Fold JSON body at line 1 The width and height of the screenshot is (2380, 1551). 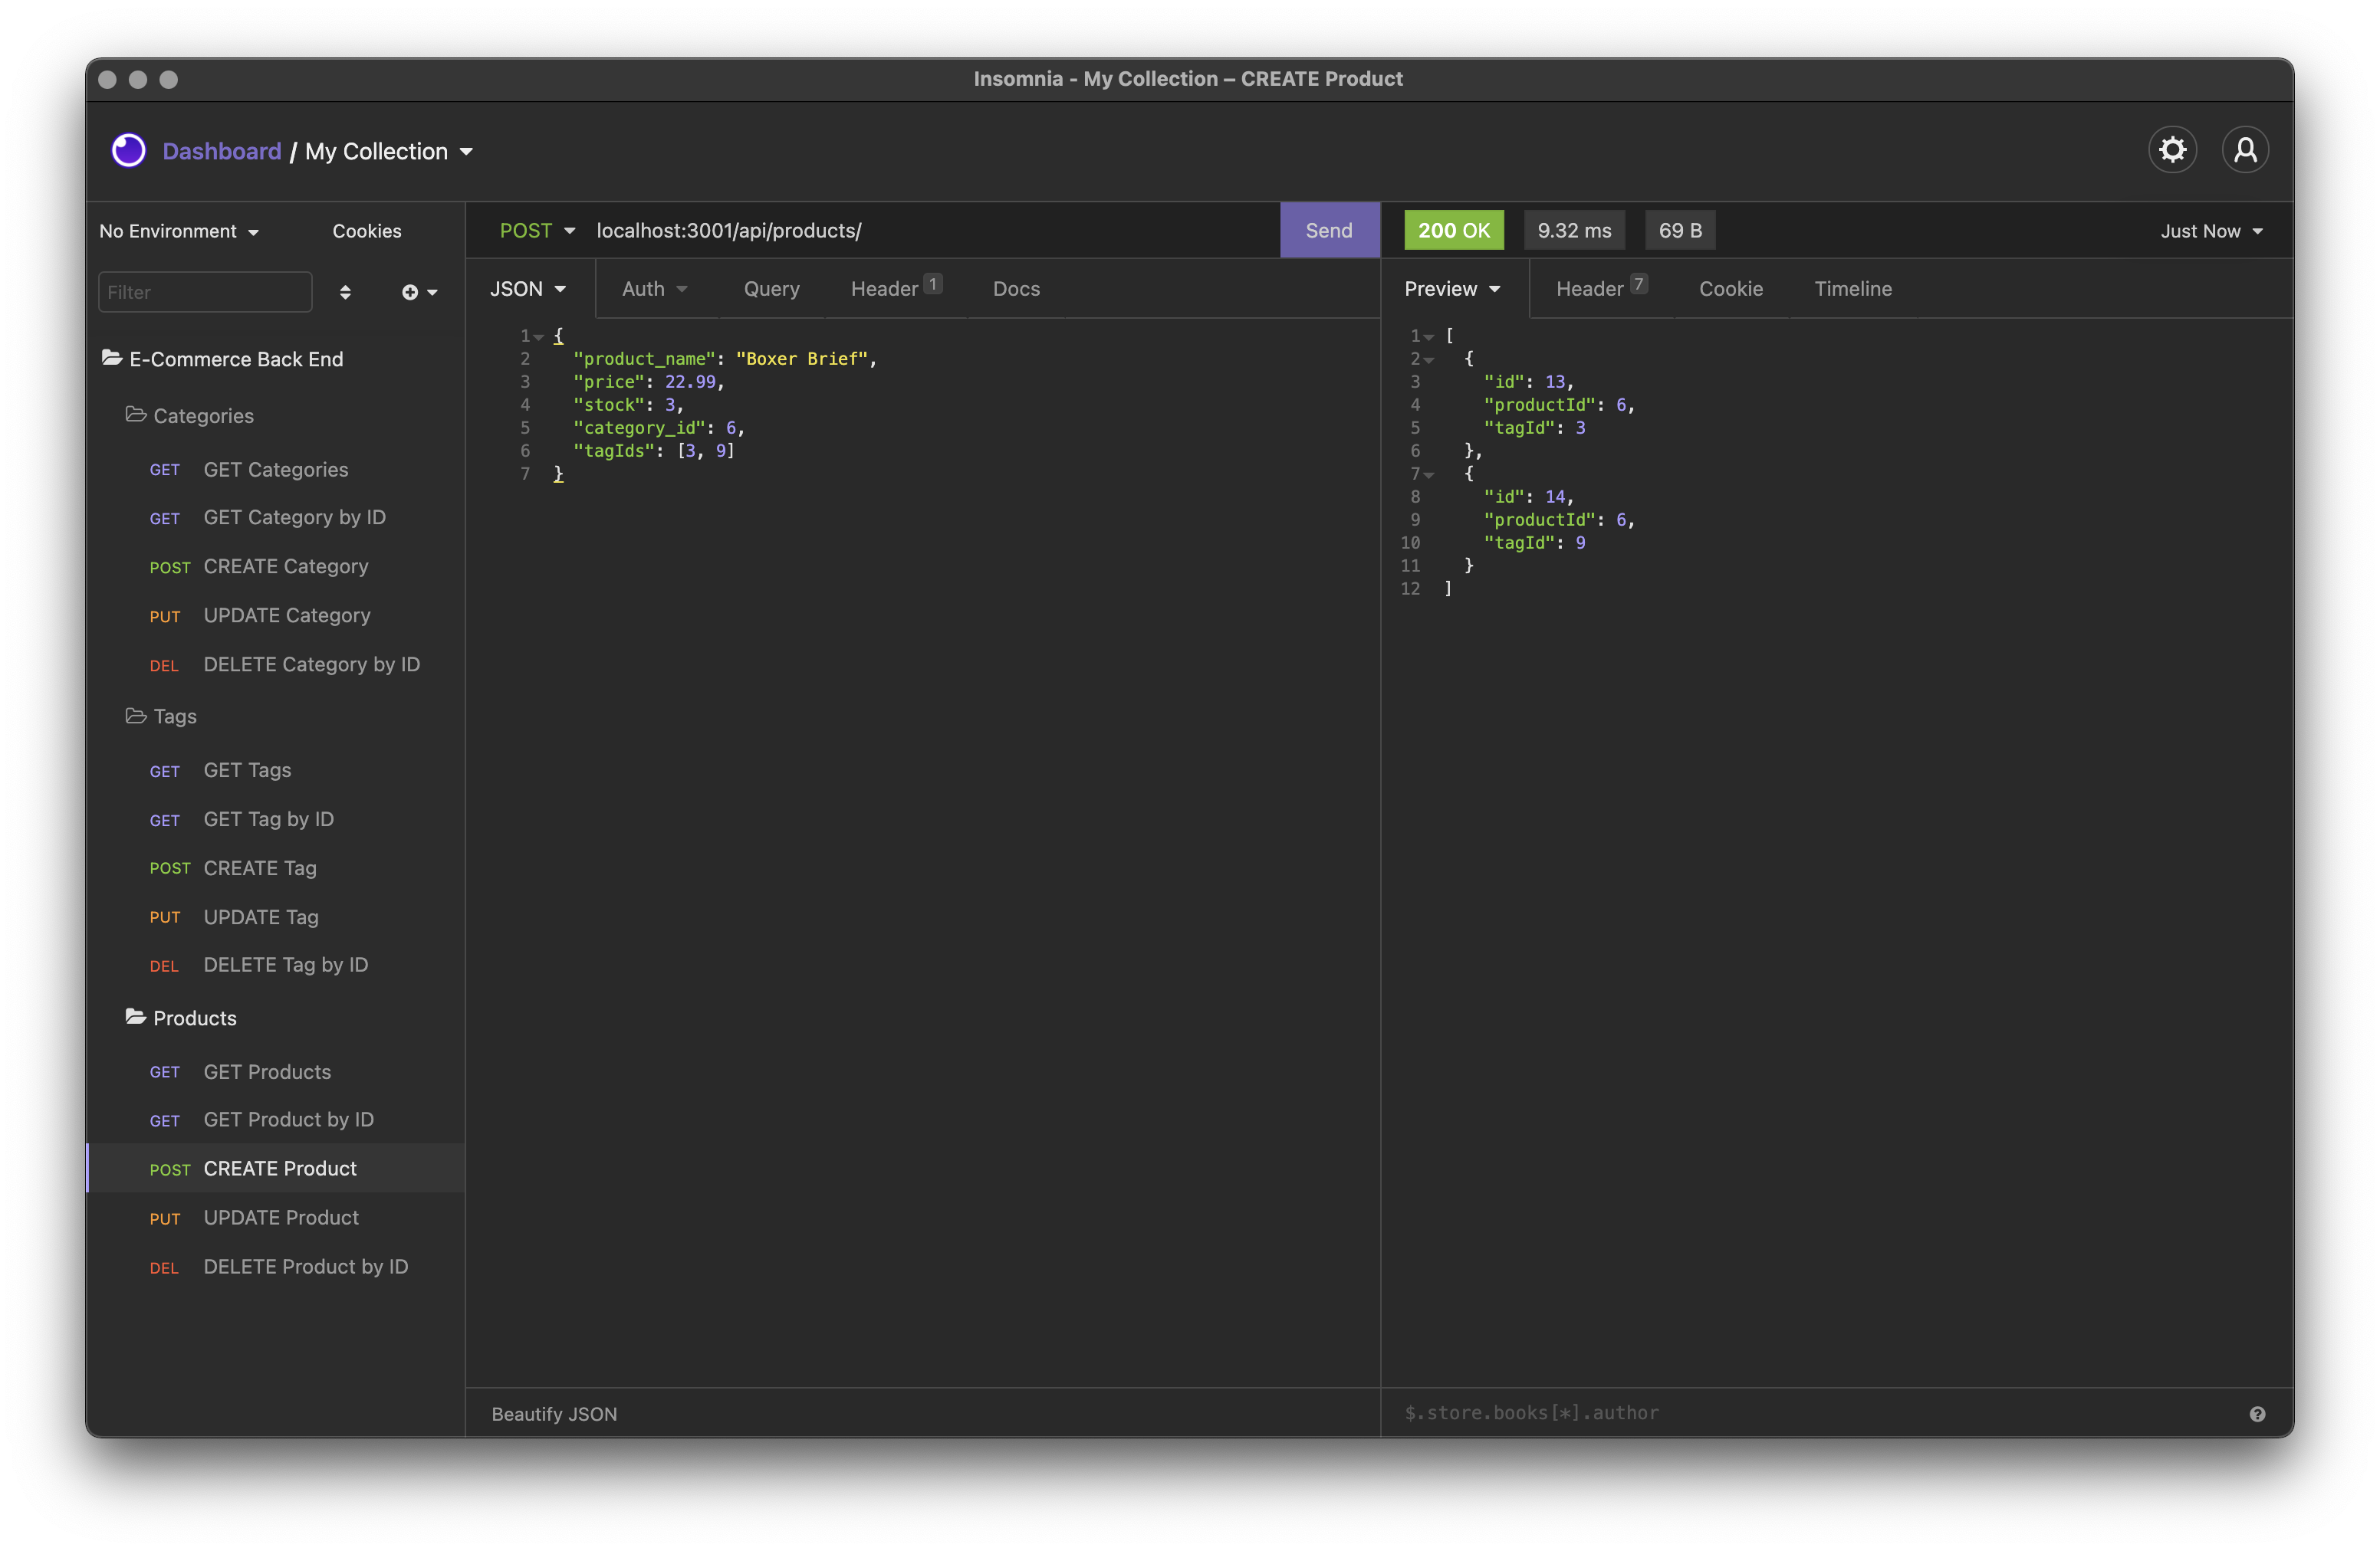coord(539,336)
